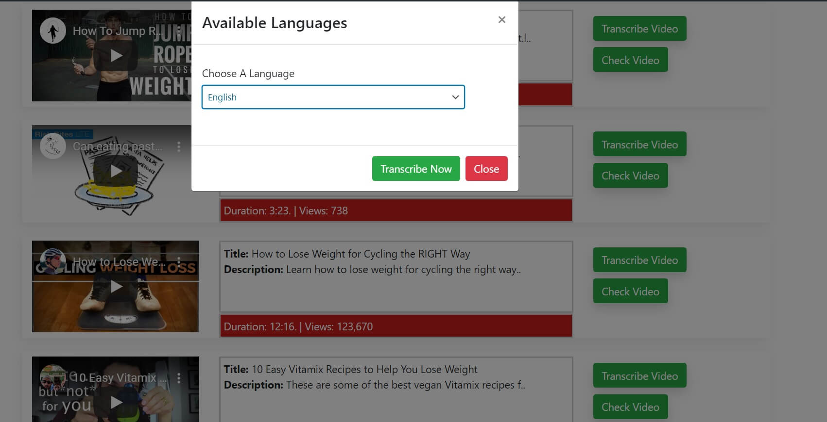Click Check Video for the Vitamix Recipes video
Viewport: 827px width, 422px height.
pos(630,406)
